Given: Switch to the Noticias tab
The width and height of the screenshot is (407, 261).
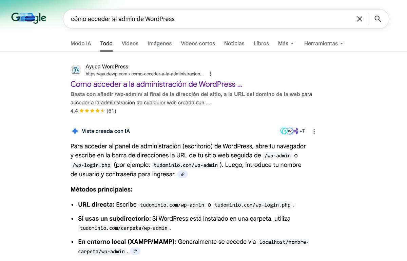Looking at the screenshot, I should tap(234, 43).
